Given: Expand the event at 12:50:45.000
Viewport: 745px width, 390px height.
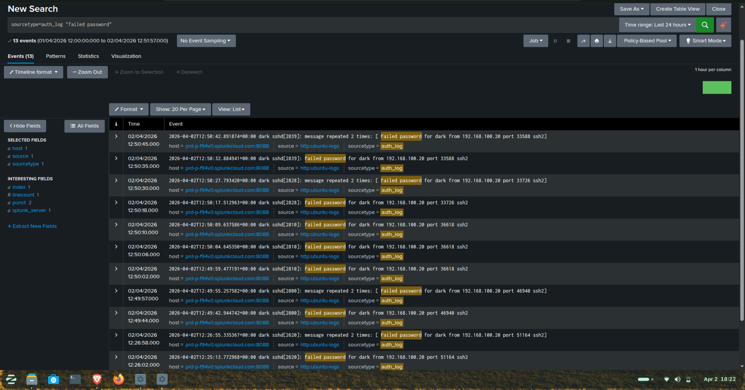Looking at the screenshot, I should 116,136.
